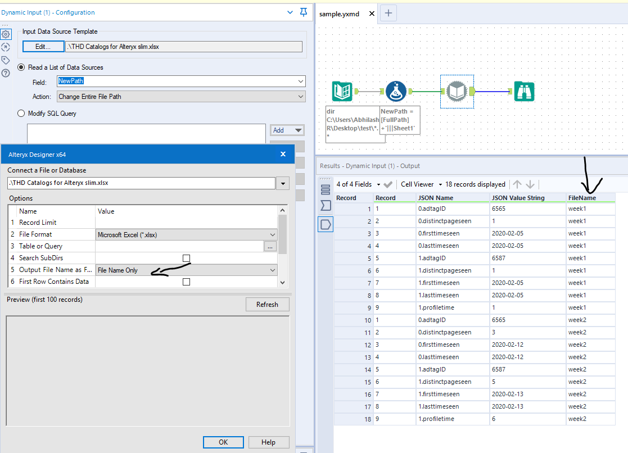Screen dimensions: 628x453
Task: Click the Directory tool on the canvas
Action: (x=342, y=91)
